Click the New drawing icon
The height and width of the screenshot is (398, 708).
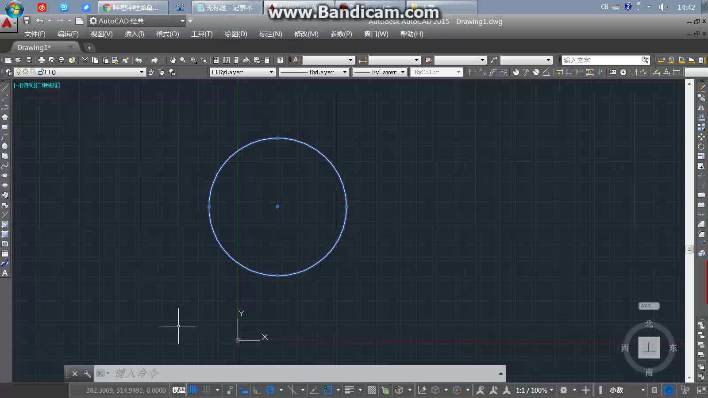tap(8, 60)
